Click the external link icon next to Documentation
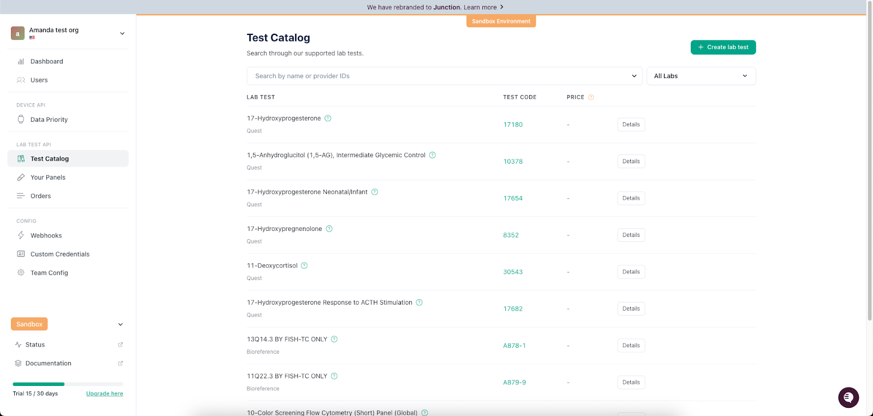 point(121,363)
